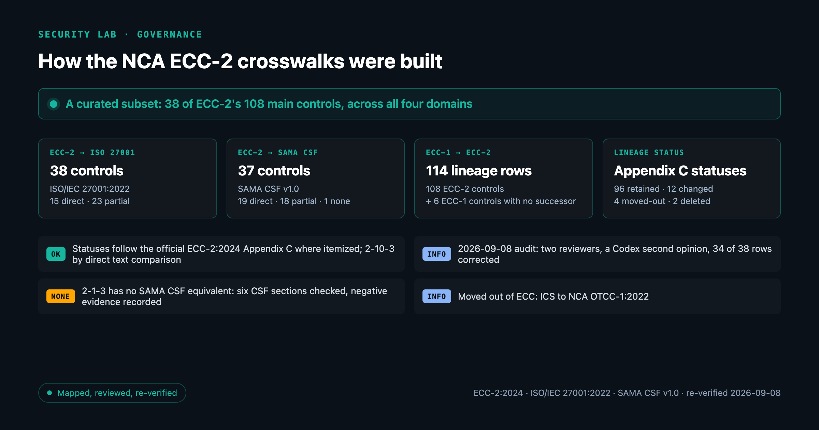Select the Appendix C statuses card

point(692,178)
